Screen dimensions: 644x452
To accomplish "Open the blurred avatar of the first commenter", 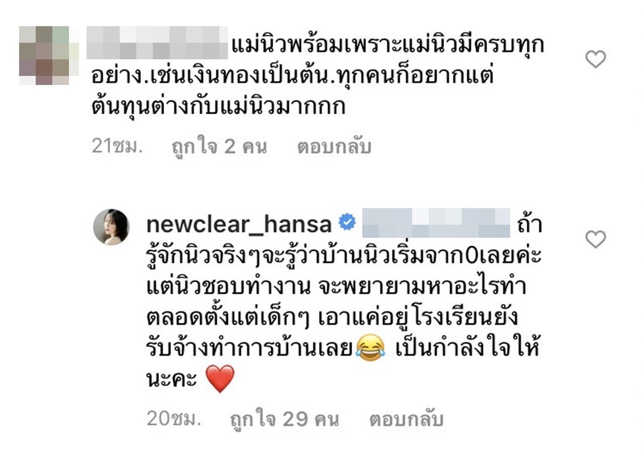I will [x=49, y=55].
